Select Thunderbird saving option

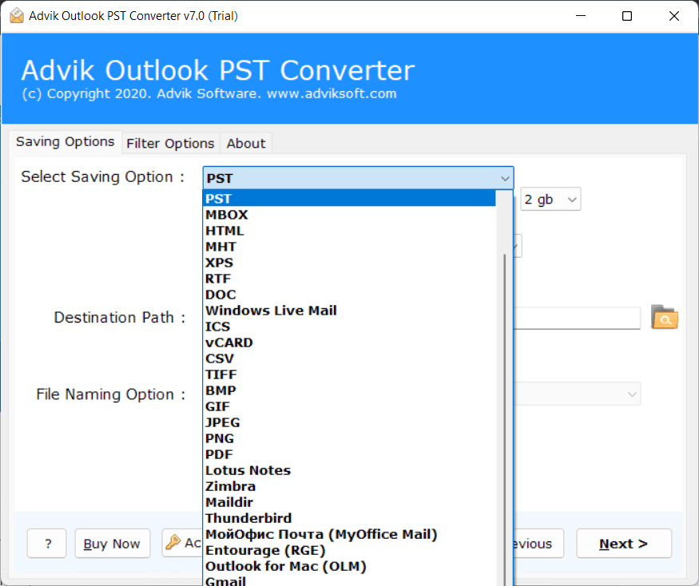[x=349, y=518]
